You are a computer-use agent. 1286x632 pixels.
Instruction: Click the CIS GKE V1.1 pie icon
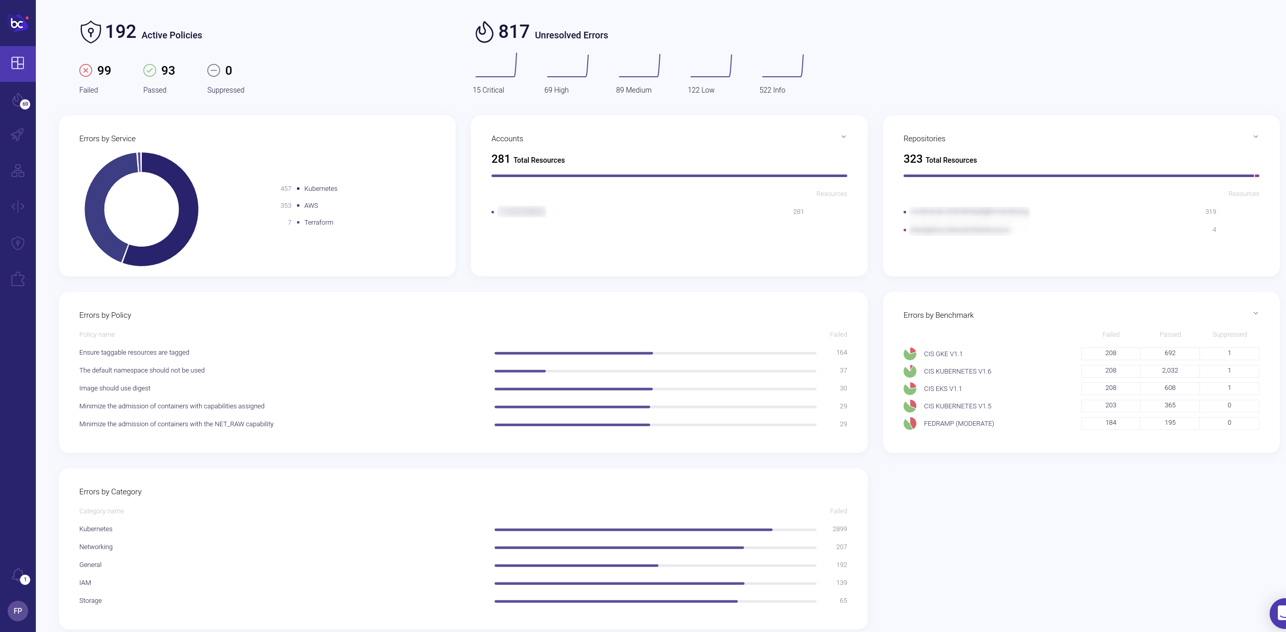coord(910,354)
